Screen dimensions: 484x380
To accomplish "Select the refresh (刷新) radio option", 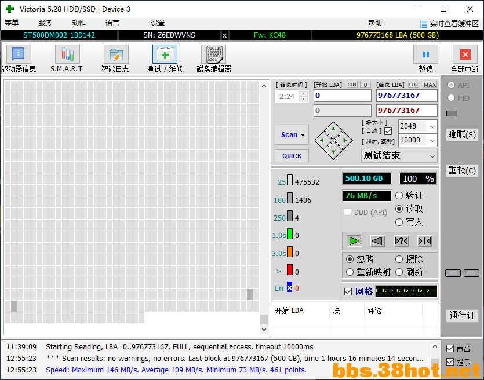I will (399, 272).
